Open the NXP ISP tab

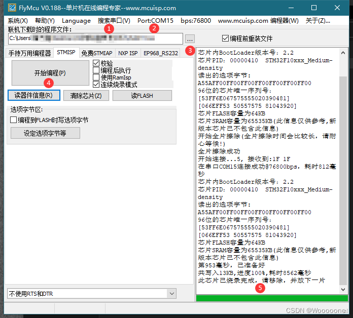[128, 53]
